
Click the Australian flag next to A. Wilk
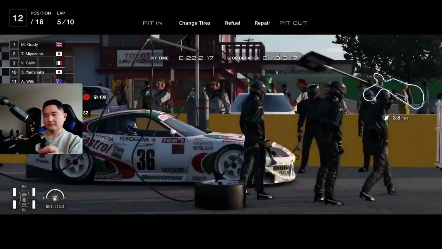(x=59, y=81)
